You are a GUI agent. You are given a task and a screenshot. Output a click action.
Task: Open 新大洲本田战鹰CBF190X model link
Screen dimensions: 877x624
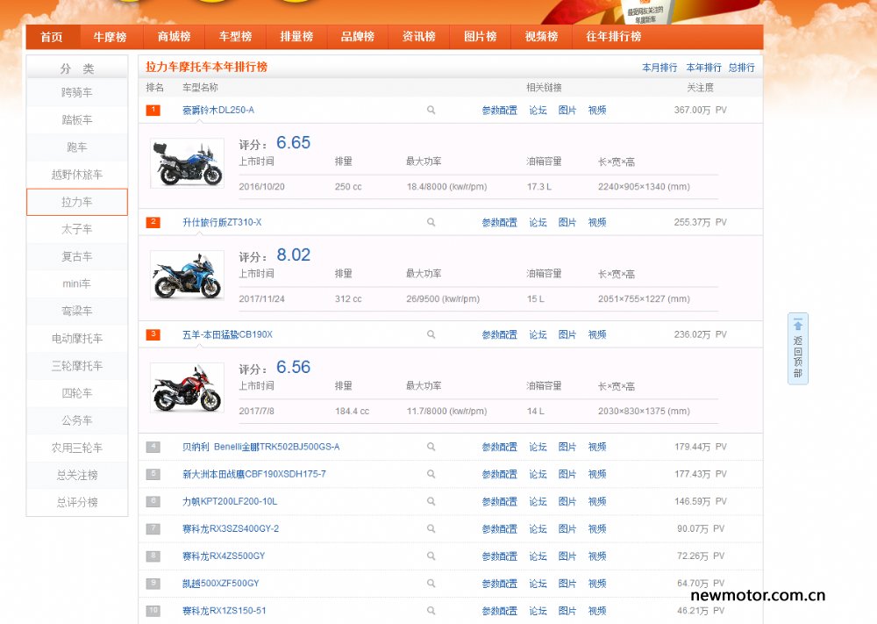click(254, 474)
